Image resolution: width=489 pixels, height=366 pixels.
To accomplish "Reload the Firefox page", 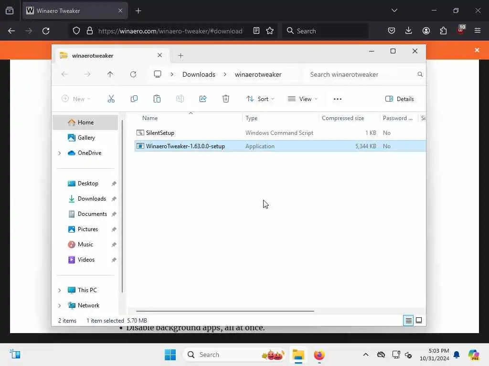I will (46, 31).
